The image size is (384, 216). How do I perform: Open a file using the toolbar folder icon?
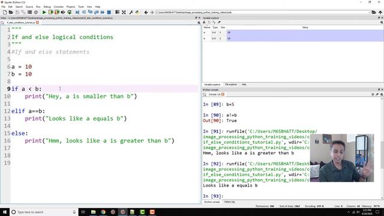pos(11,12)
